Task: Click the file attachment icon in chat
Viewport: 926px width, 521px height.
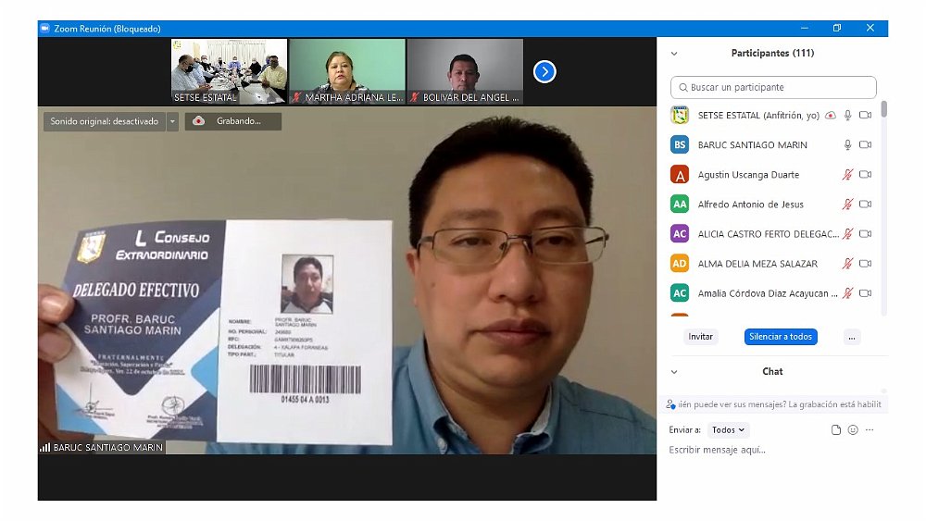Action: pyautogui.click(x=836, y=430)
